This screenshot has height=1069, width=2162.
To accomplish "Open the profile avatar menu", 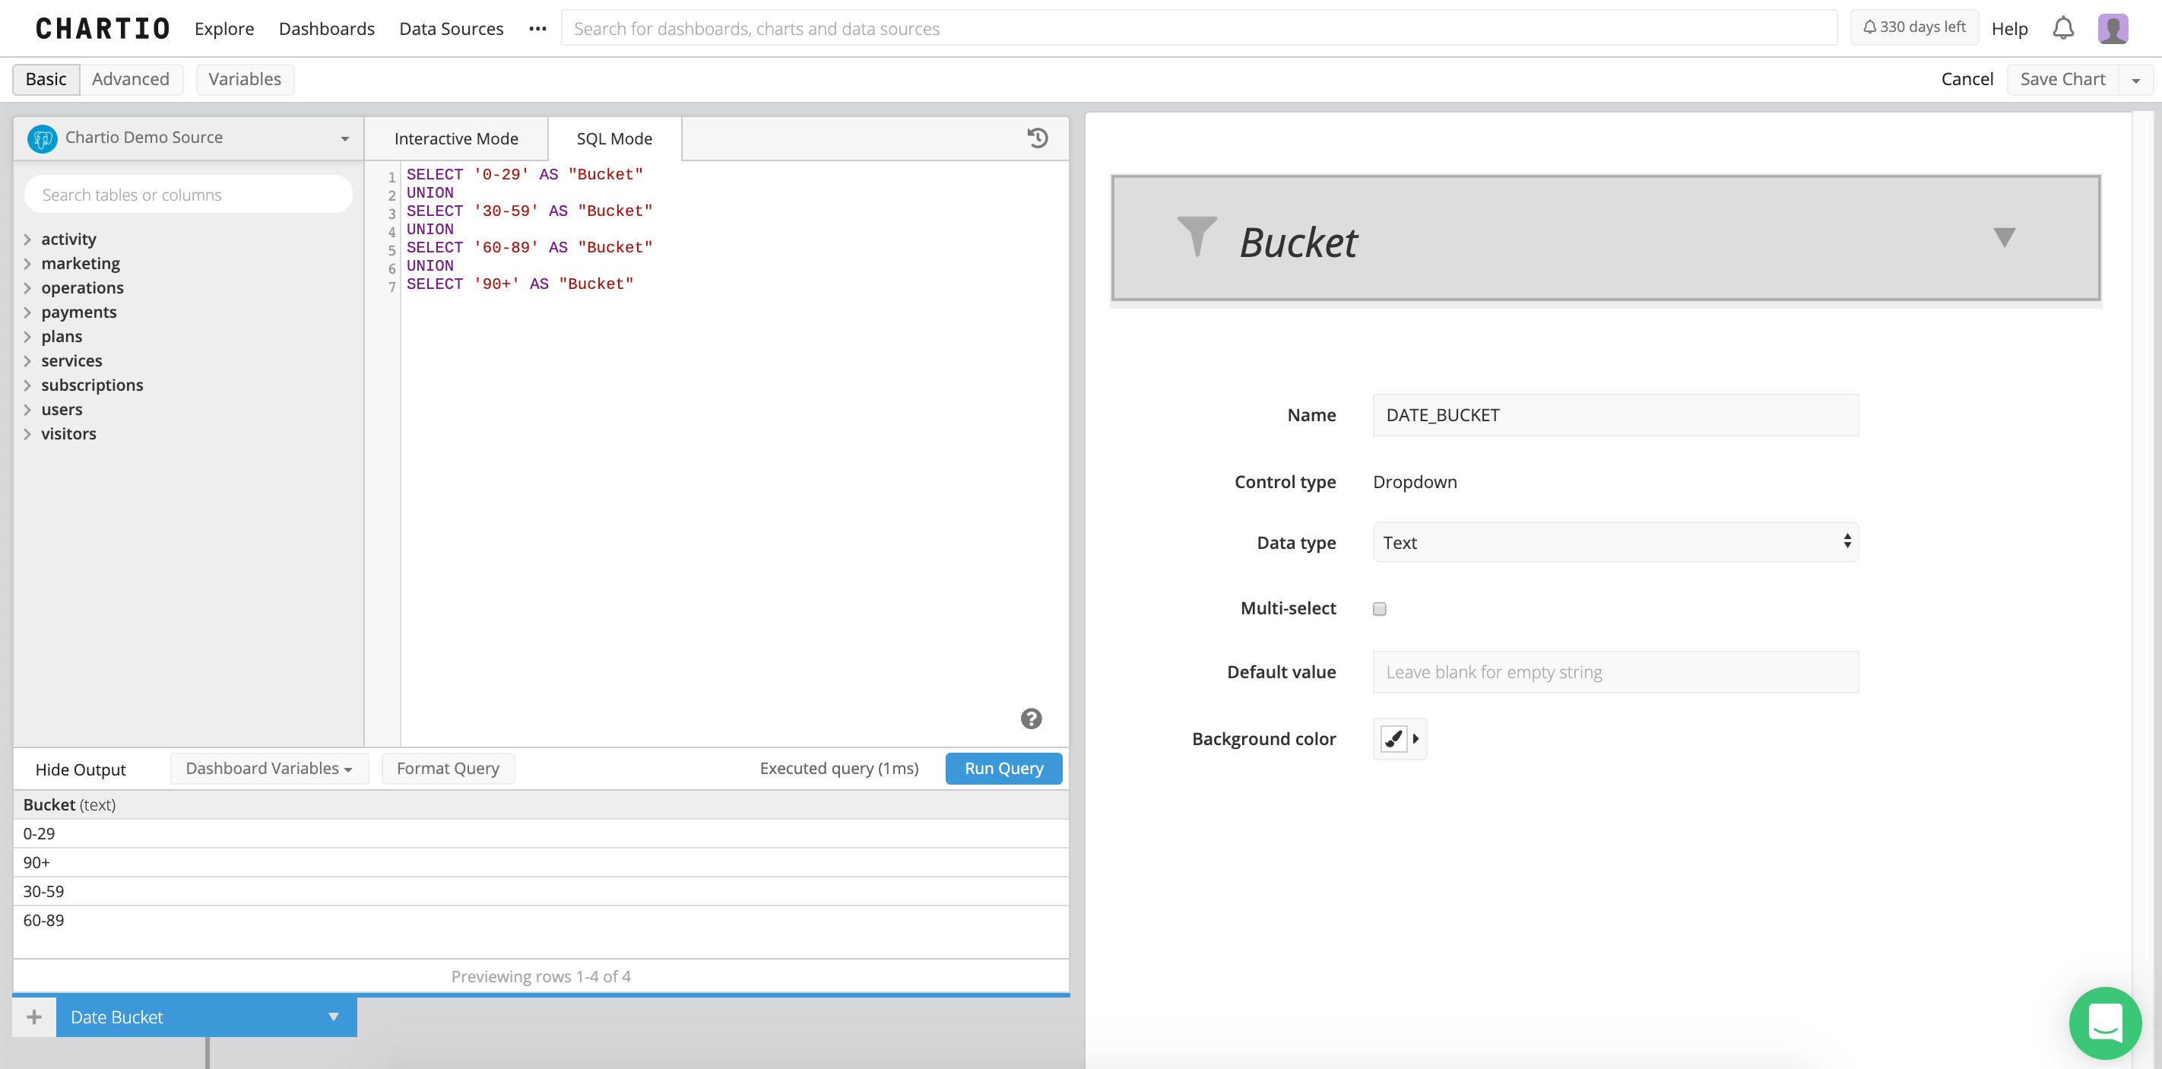I will click(2113, 27).
